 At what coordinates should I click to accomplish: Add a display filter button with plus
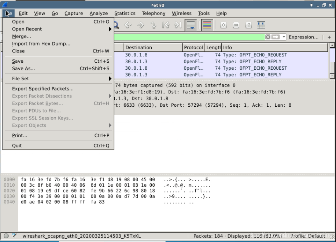tap(329, 37)
